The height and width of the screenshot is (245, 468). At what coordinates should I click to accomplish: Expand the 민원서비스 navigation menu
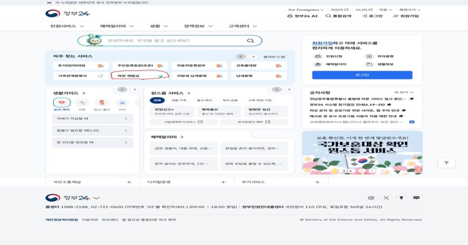[67, 26]
